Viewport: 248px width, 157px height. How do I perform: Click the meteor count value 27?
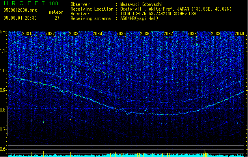pos(57,18)
